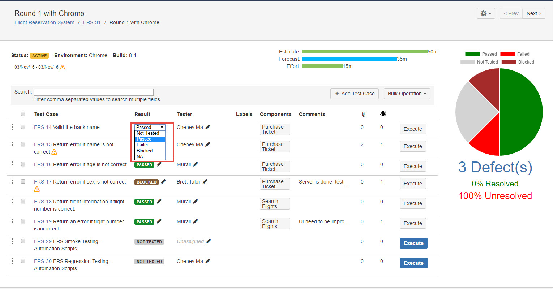The height and width of the screenshot is (289, 553).
Task: Go to Next test cycle
Action: [534, 13]
